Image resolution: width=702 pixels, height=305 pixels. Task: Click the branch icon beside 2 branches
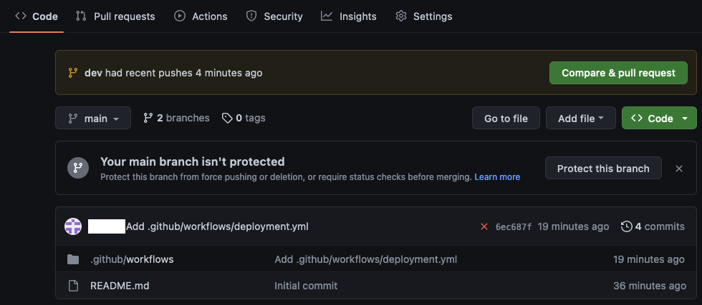[148, 118]
